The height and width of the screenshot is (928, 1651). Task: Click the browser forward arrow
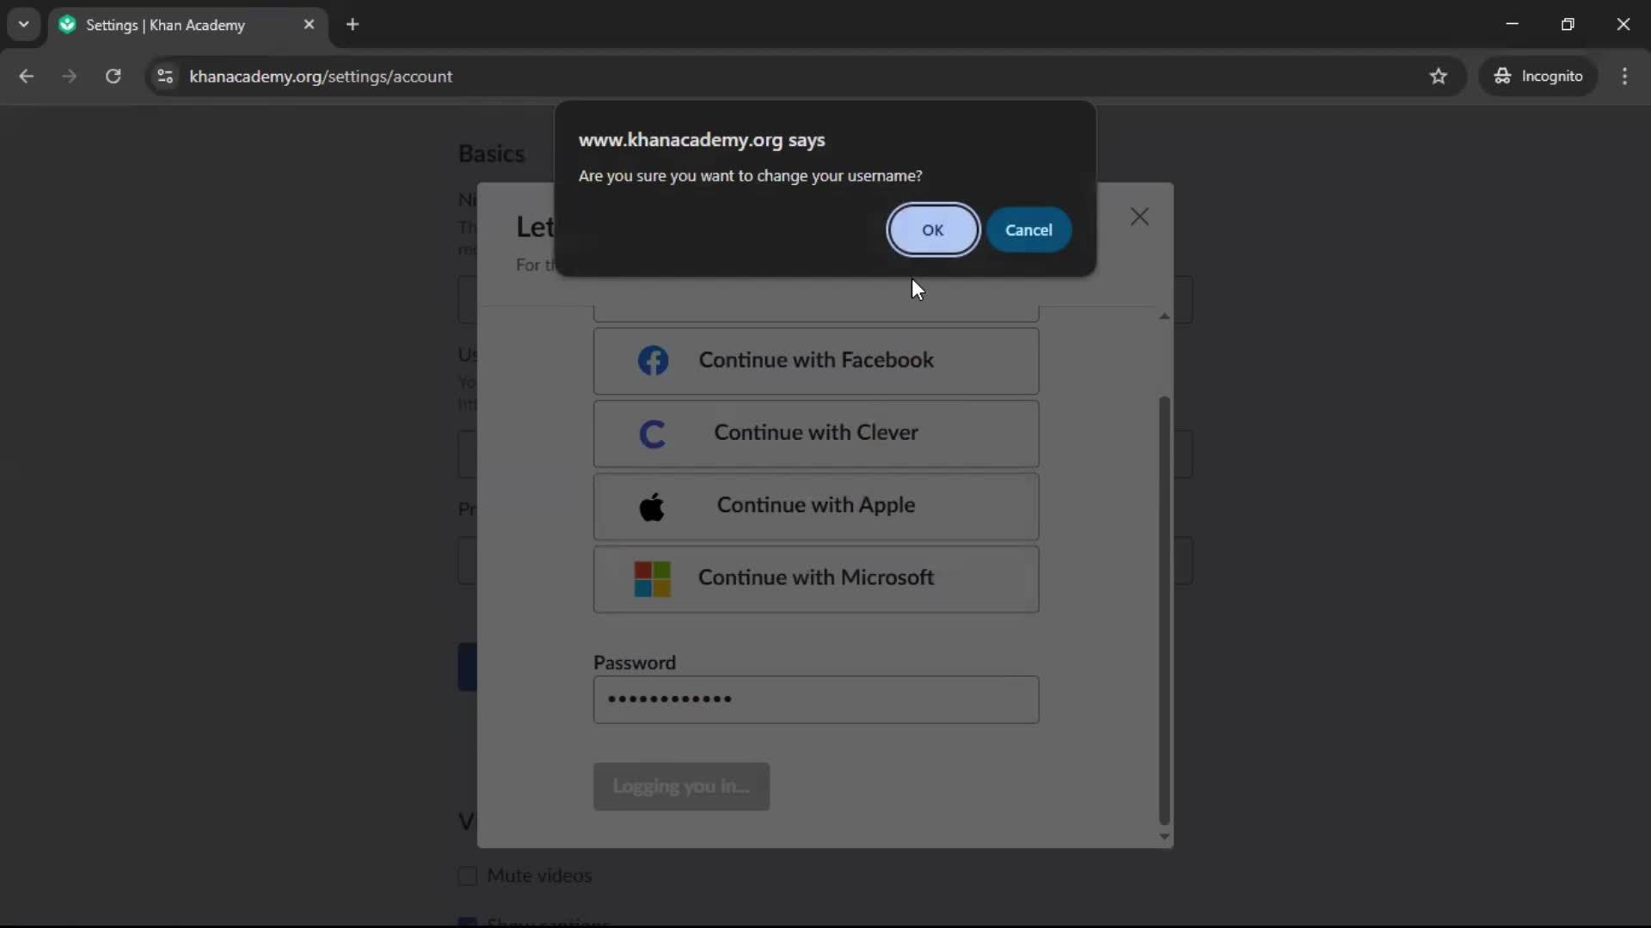(x=70, y=76)
